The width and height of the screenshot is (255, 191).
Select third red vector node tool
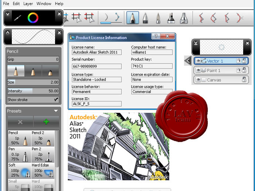227,18
